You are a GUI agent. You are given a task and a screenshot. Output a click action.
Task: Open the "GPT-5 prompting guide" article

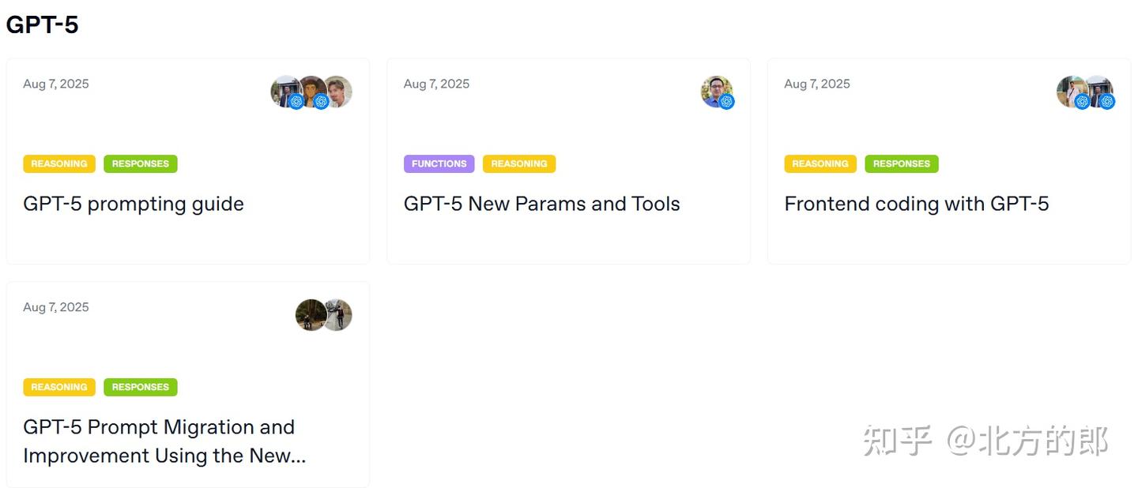pos(134,204)
